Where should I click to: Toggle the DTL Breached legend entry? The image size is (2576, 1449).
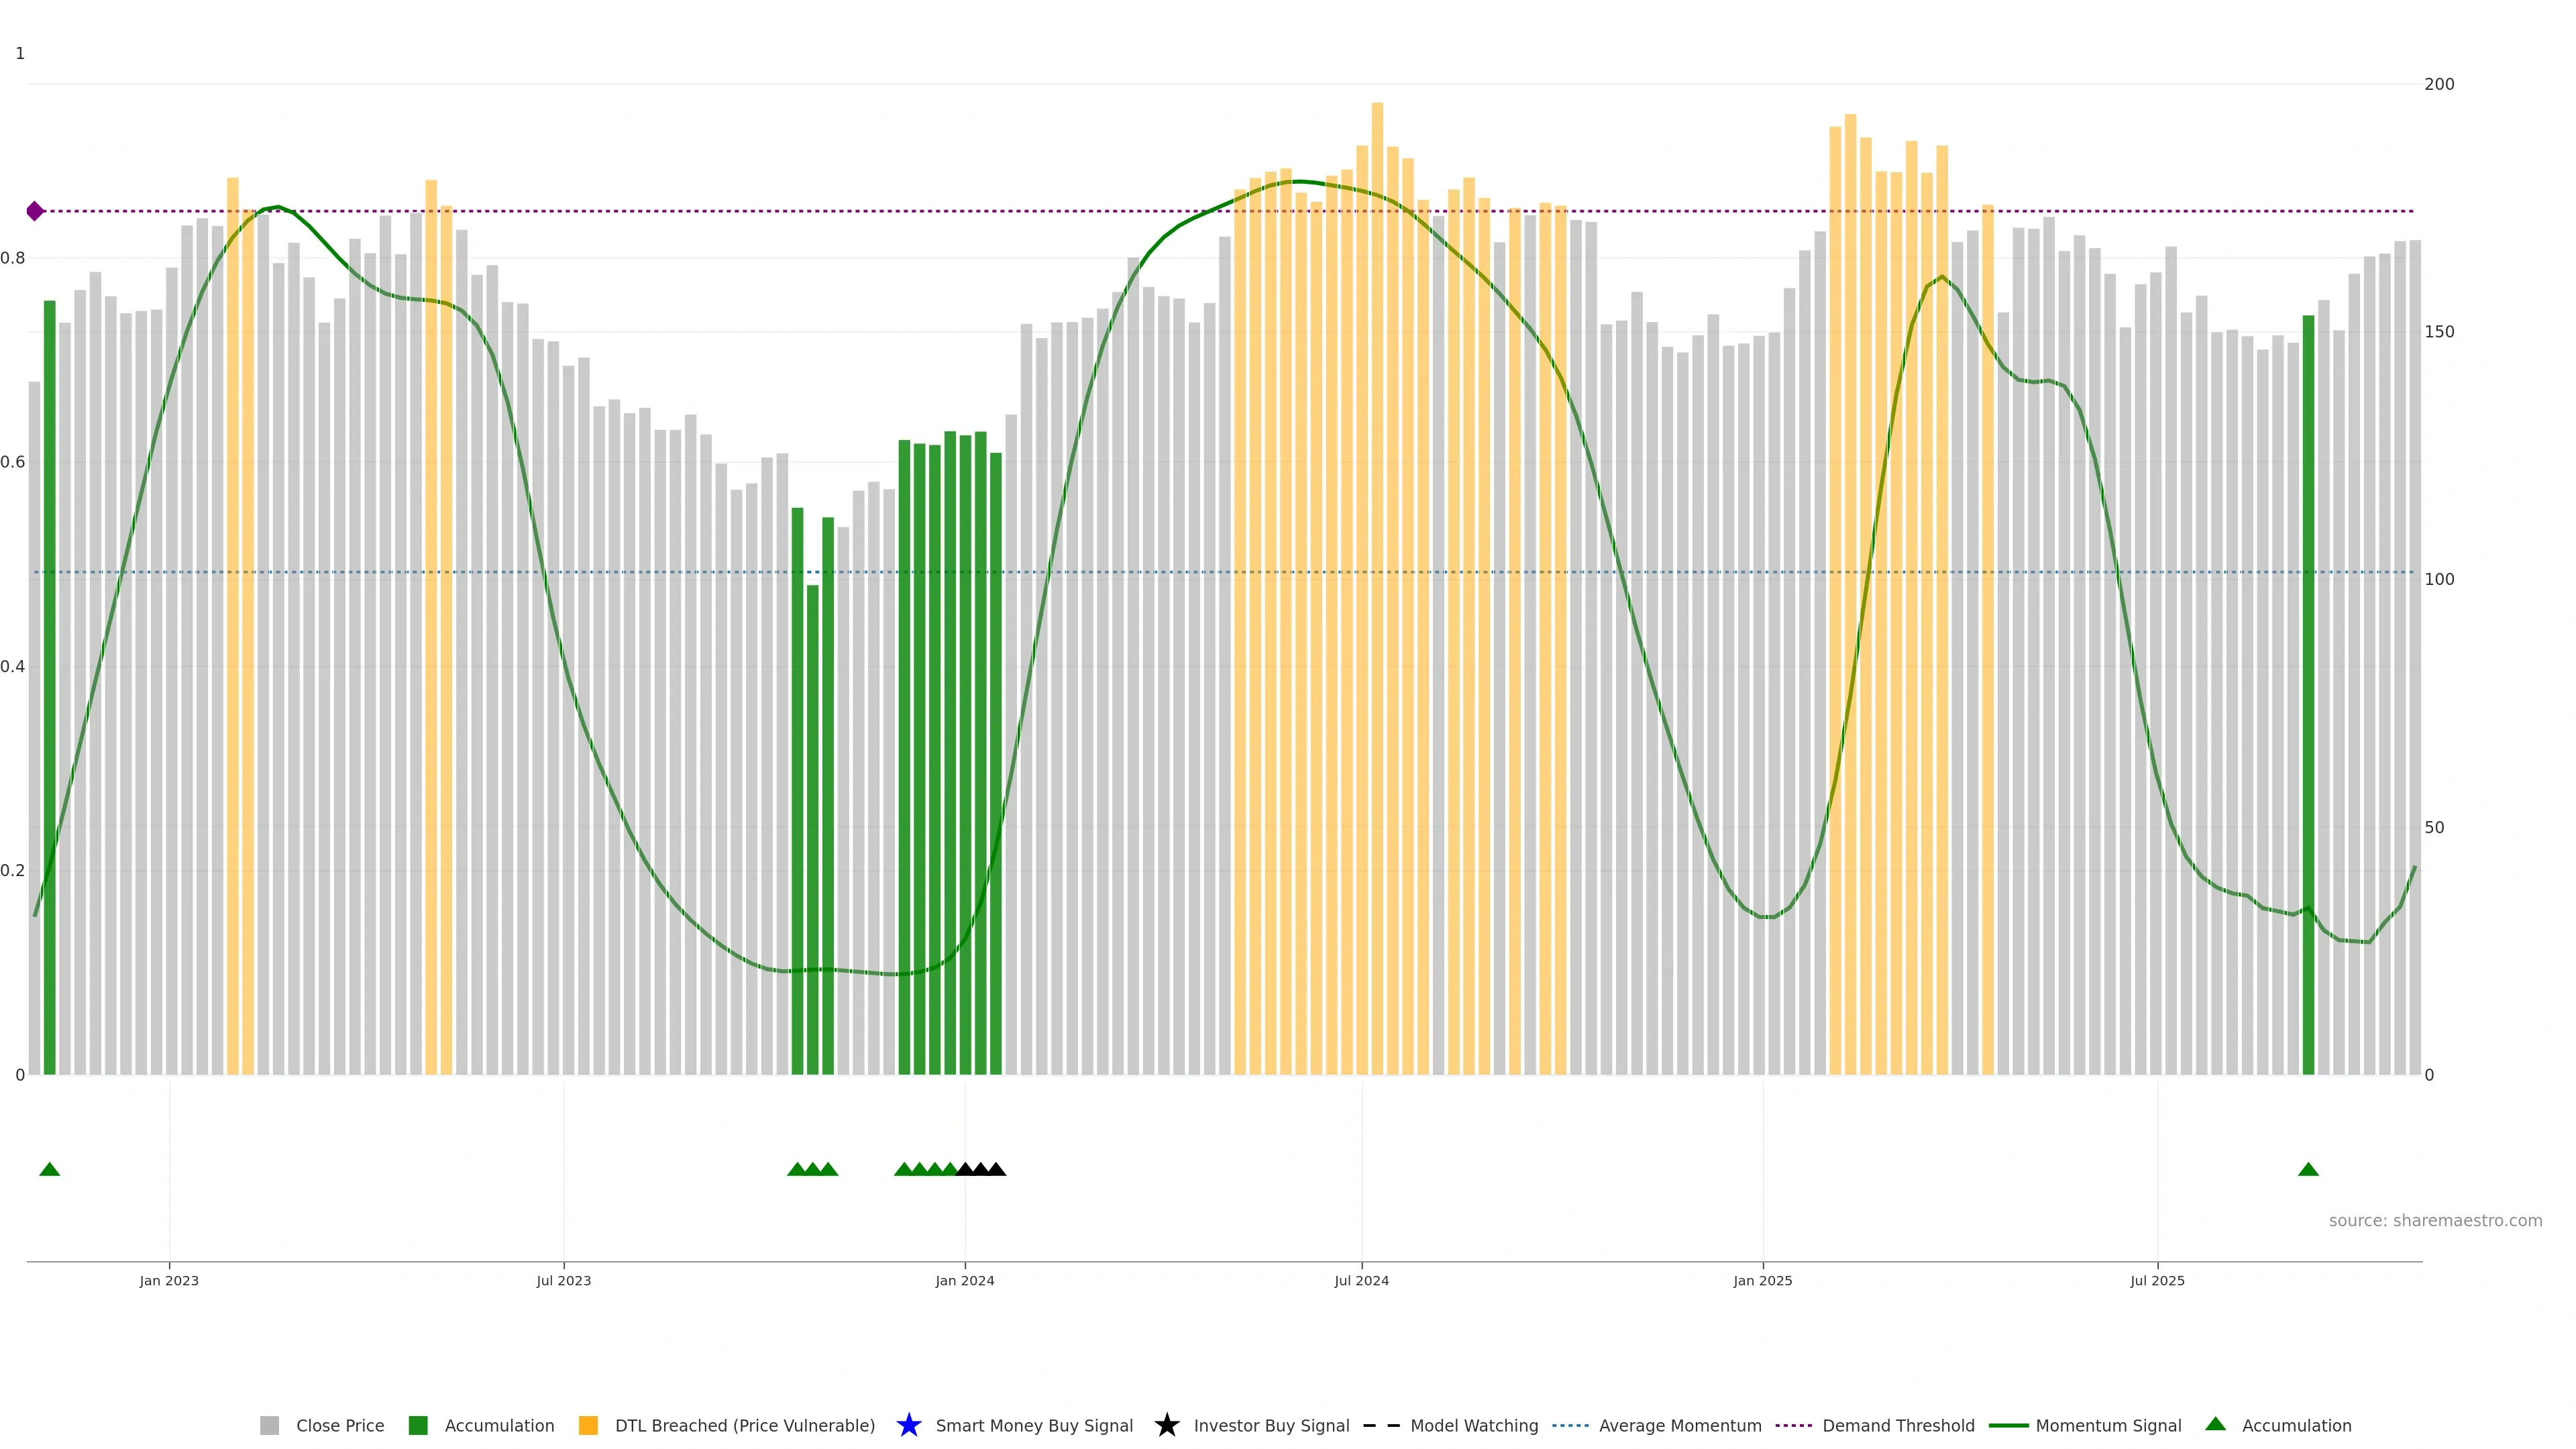coord(744,1426)
